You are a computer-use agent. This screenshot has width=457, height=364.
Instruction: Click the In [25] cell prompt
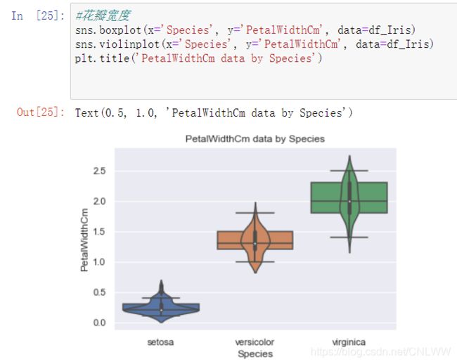(38, 15)
